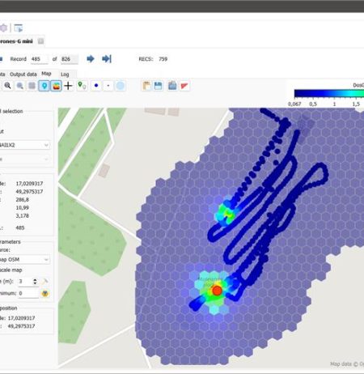The height and width of the screenshot is (374, 364).
Task: Go to the next record arrow
Action: 91,59
